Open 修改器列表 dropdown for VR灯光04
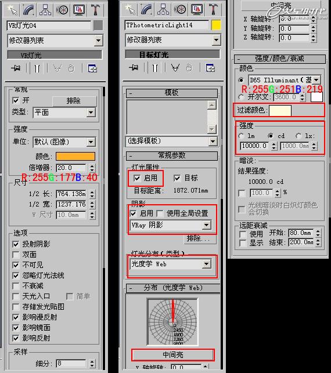Screen dimensions: 331x373 point(55,41)
